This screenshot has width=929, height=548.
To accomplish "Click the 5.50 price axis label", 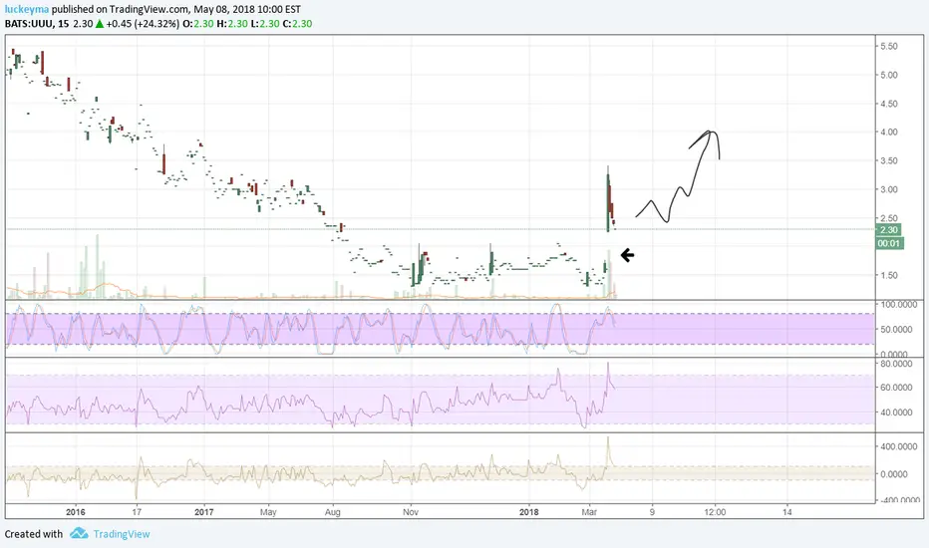I will click(x=889, y=46).
